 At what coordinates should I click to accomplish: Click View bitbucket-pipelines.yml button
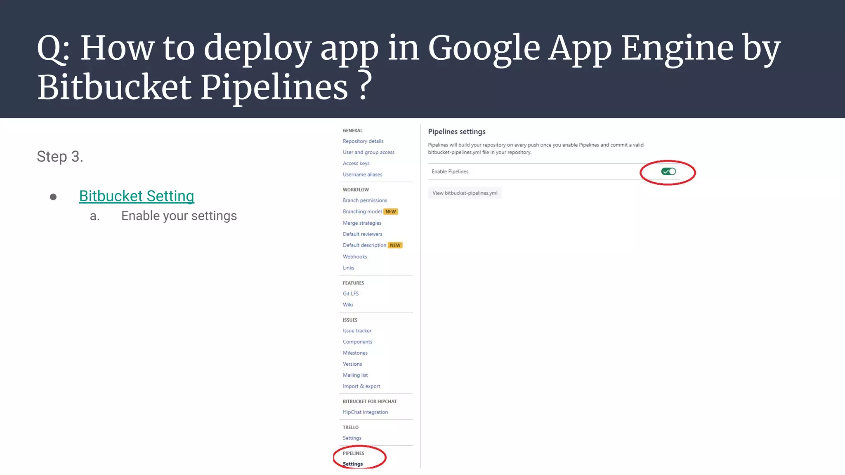[x=465, y=193]
